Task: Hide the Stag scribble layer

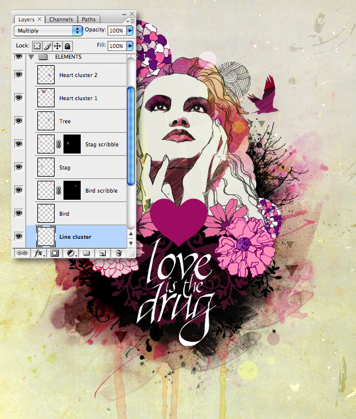Action: [x=18, y=144]
